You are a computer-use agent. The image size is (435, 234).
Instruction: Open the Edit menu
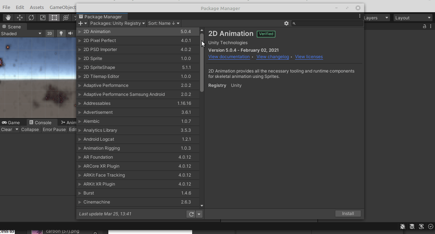pos(20,7)
